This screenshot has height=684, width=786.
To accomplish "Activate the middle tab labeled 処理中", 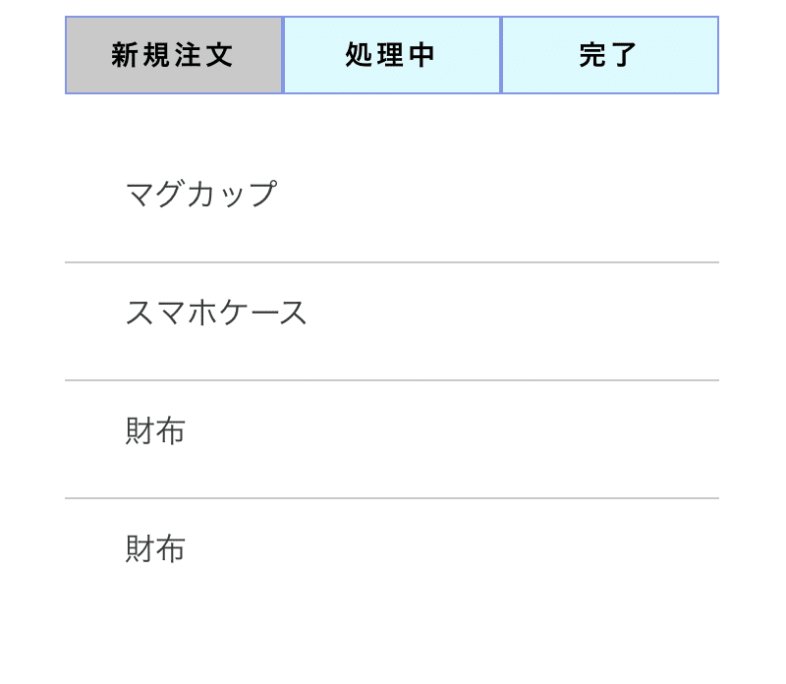I will [390, 54].
